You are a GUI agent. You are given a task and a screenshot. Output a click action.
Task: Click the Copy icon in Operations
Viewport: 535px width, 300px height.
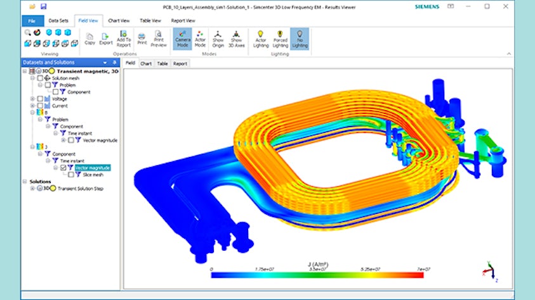(x=89, y=39)
